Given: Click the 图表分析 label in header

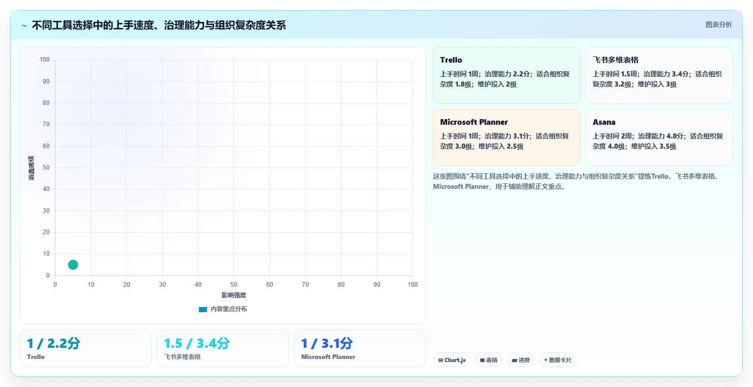Looking at the screenshot, I should pos(718,24).
